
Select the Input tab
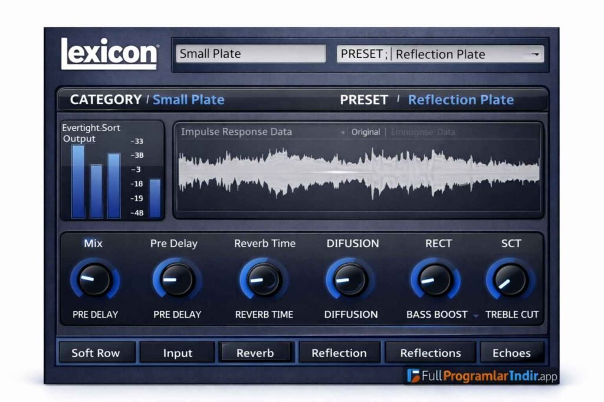pyautogui.click(x=176, y=353)
